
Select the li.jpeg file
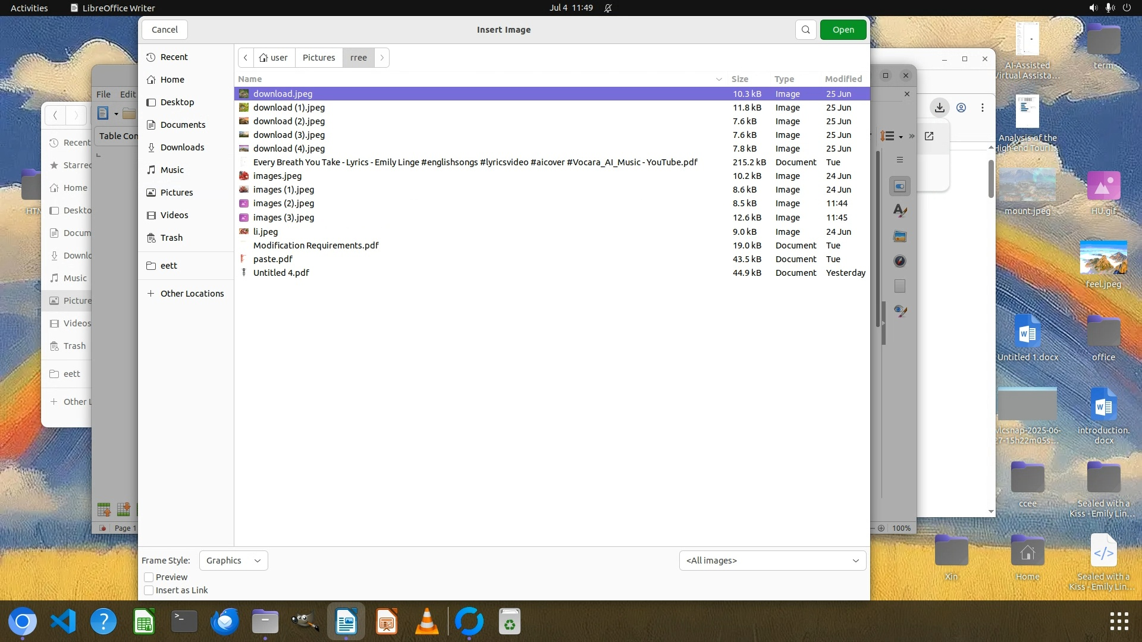265,232
